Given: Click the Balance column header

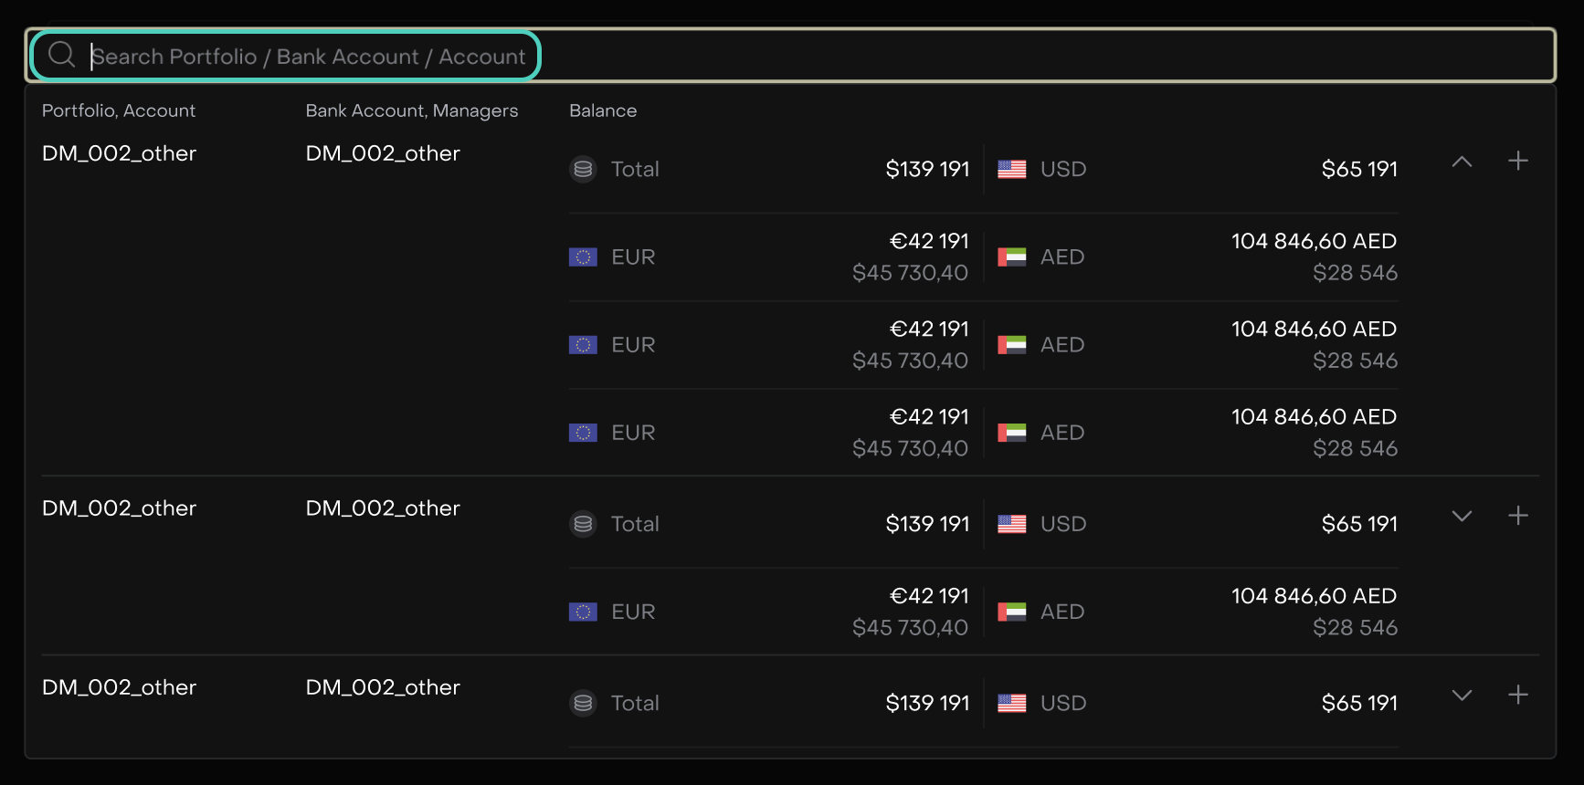Looking at the screenshot, I should pos(603,110).
